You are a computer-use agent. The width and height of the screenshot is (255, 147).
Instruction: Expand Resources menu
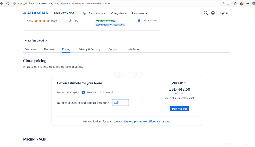(x=140, y=13)
